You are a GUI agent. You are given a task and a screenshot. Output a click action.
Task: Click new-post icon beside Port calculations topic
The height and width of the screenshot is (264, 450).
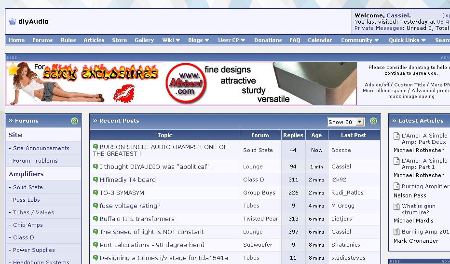[95, 245]
